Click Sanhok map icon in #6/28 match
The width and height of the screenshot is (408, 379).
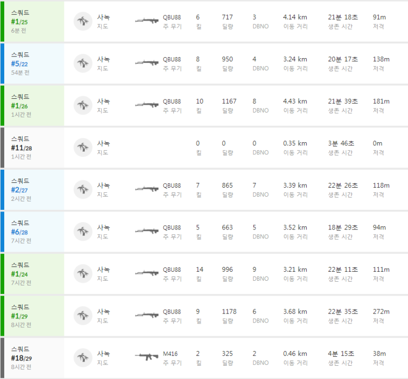pyautogui.click(x=83, y=232)
